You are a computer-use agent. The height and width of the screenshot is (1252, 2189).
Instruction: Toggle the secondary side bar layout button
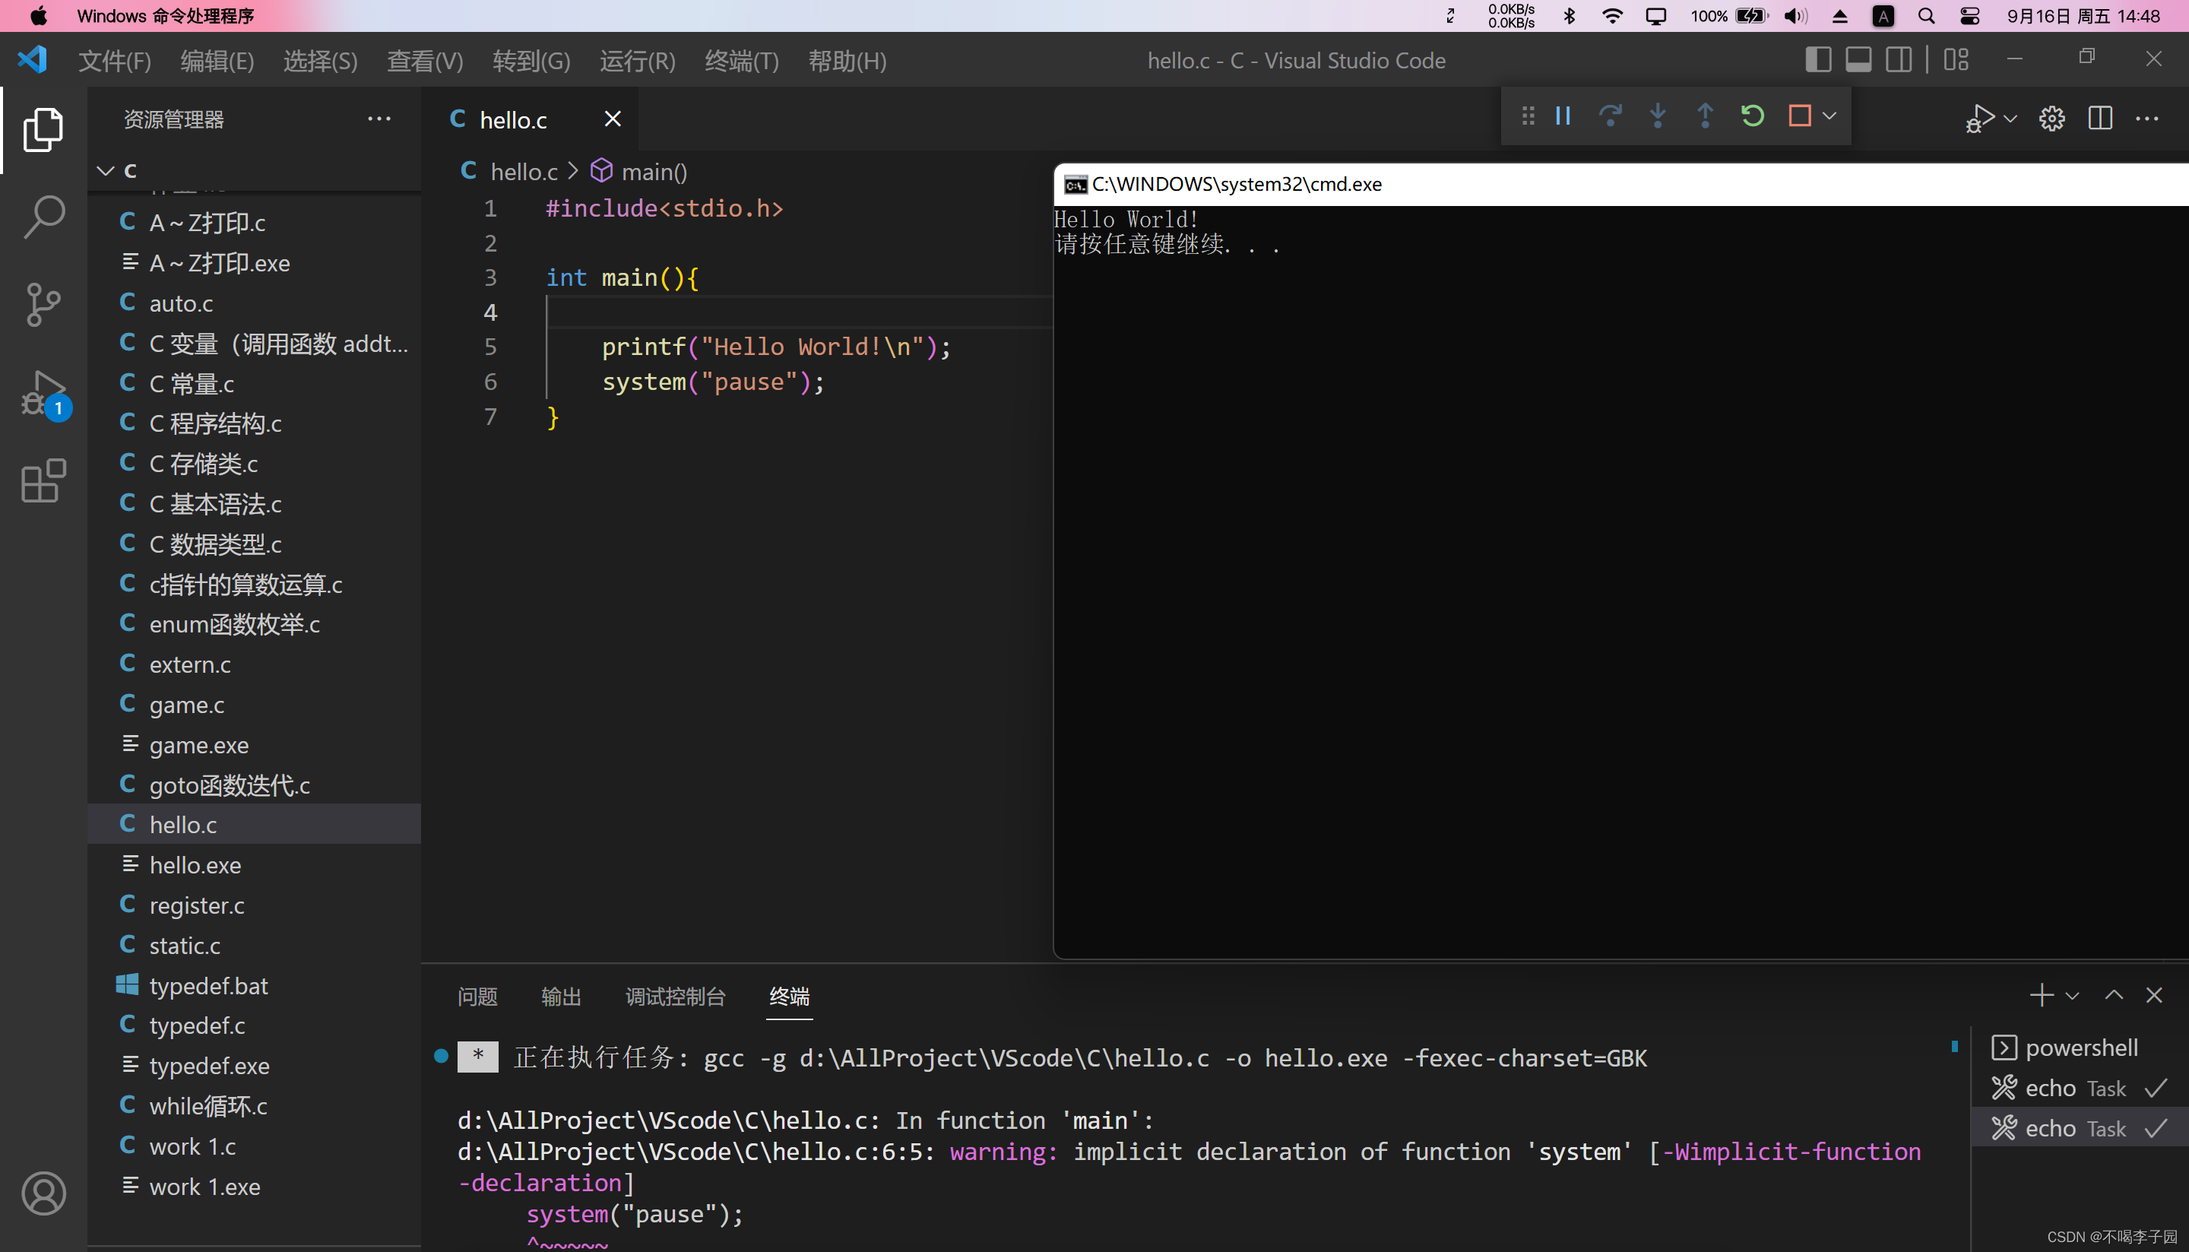coord(1899,60)
